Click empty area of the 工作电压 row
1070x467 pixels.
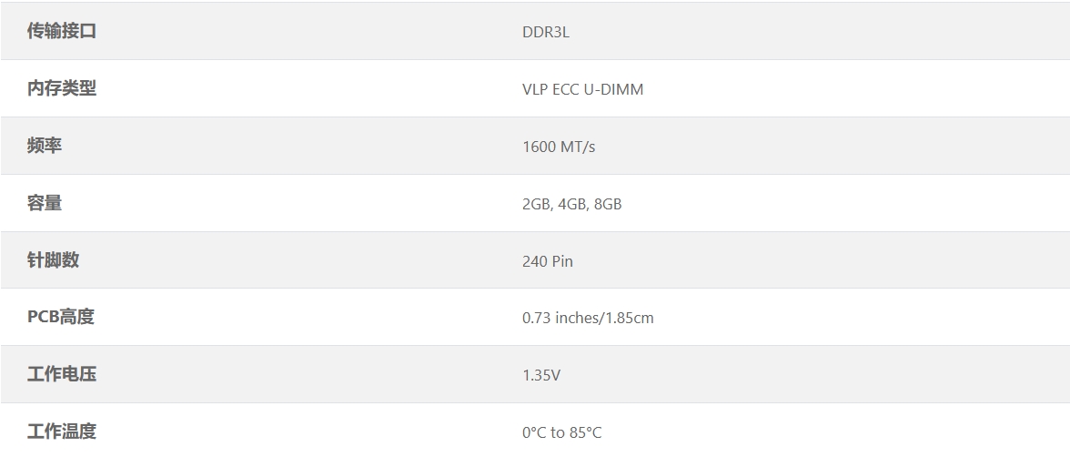click(819, 374)
